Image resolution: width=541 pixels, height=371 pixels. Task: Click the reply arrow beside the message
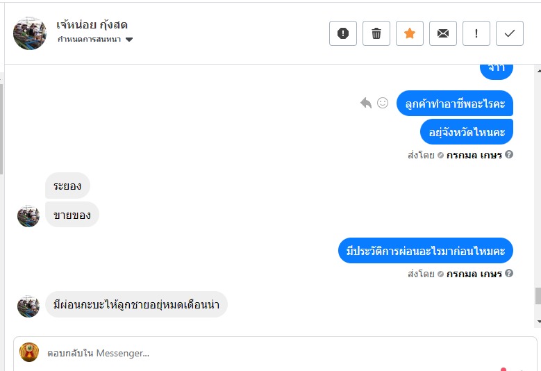pos(366,103)
